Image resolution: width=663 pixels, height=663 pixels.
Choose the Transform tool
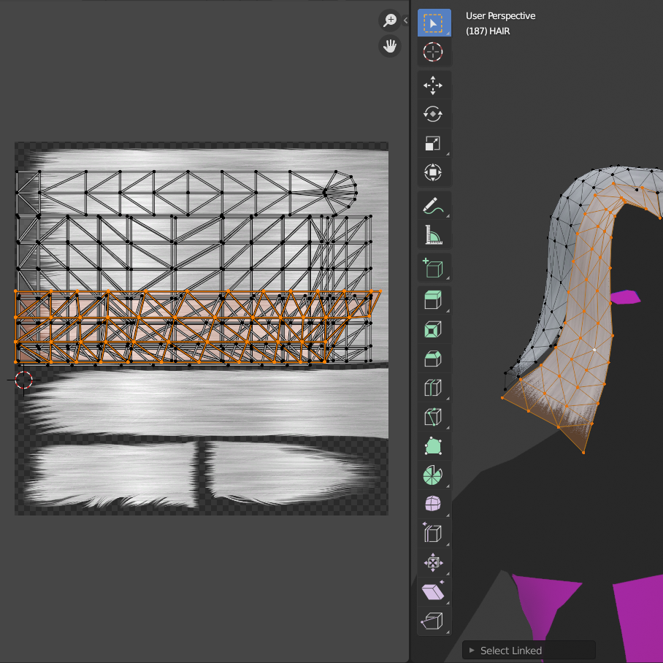(434, 172)
